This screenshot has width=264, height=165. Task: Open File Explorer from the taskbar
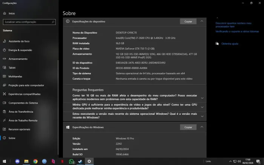pyautogui.click(x=26, y=161)
